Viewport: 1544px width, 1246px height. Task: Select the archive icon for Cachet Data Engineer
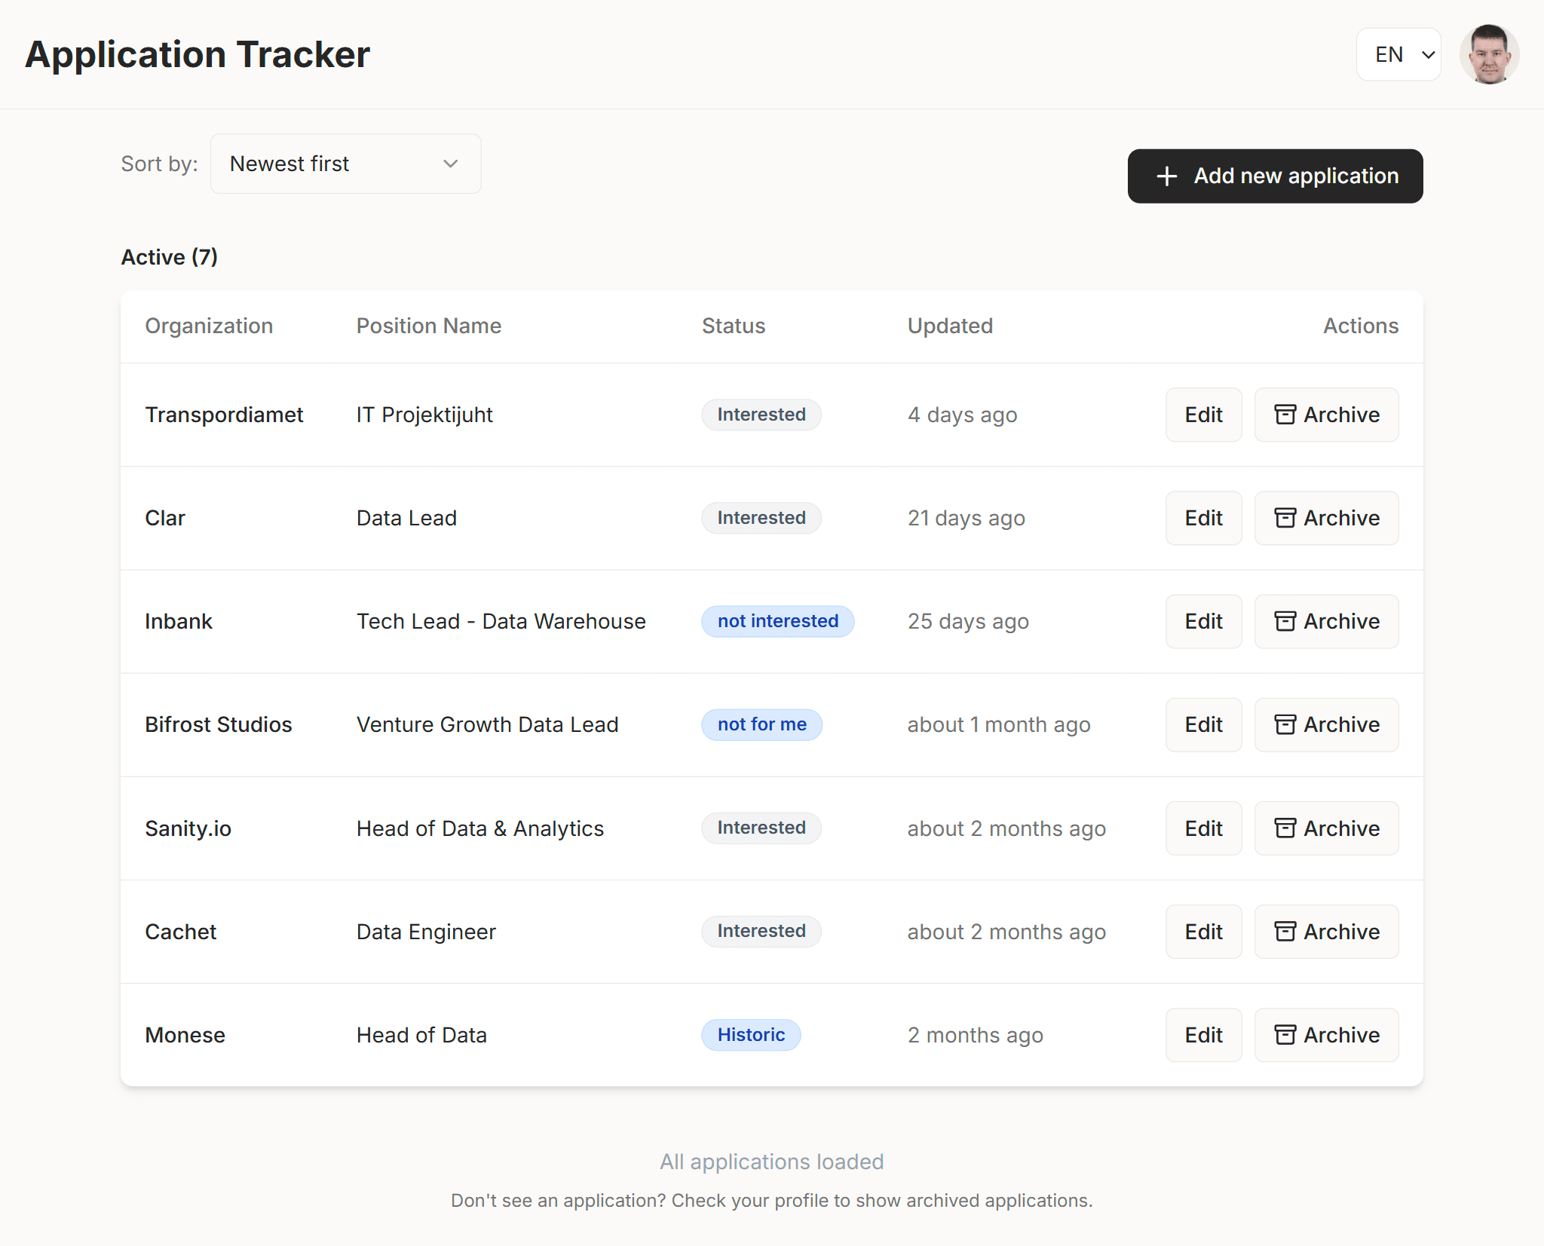[1285, 931]
